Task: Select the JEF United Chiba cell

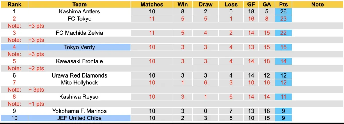Action: [79, 118]
